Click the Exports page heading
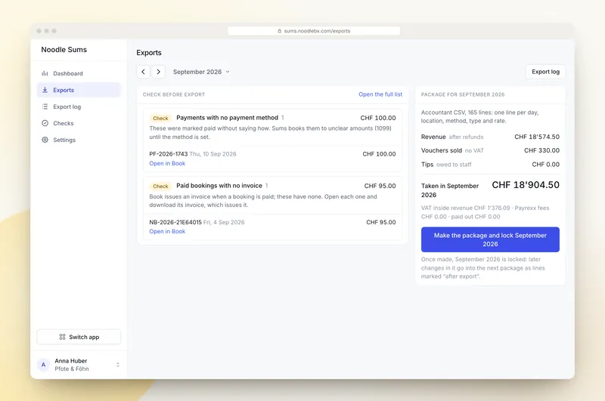The width and height of the screenshot is (605, 401). coord(149,53)
